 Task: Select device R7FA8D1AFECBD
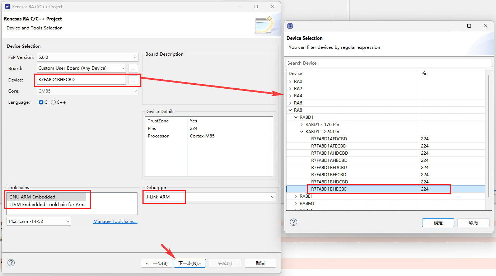point(328,146)
